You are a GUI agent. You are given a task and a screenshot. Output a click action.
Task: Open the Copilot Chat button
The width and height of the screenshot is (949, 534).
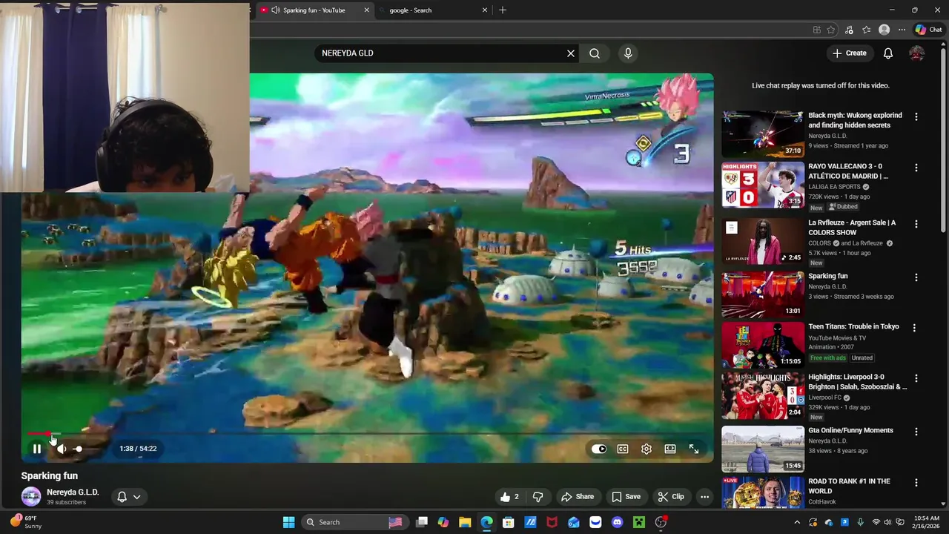928,30
